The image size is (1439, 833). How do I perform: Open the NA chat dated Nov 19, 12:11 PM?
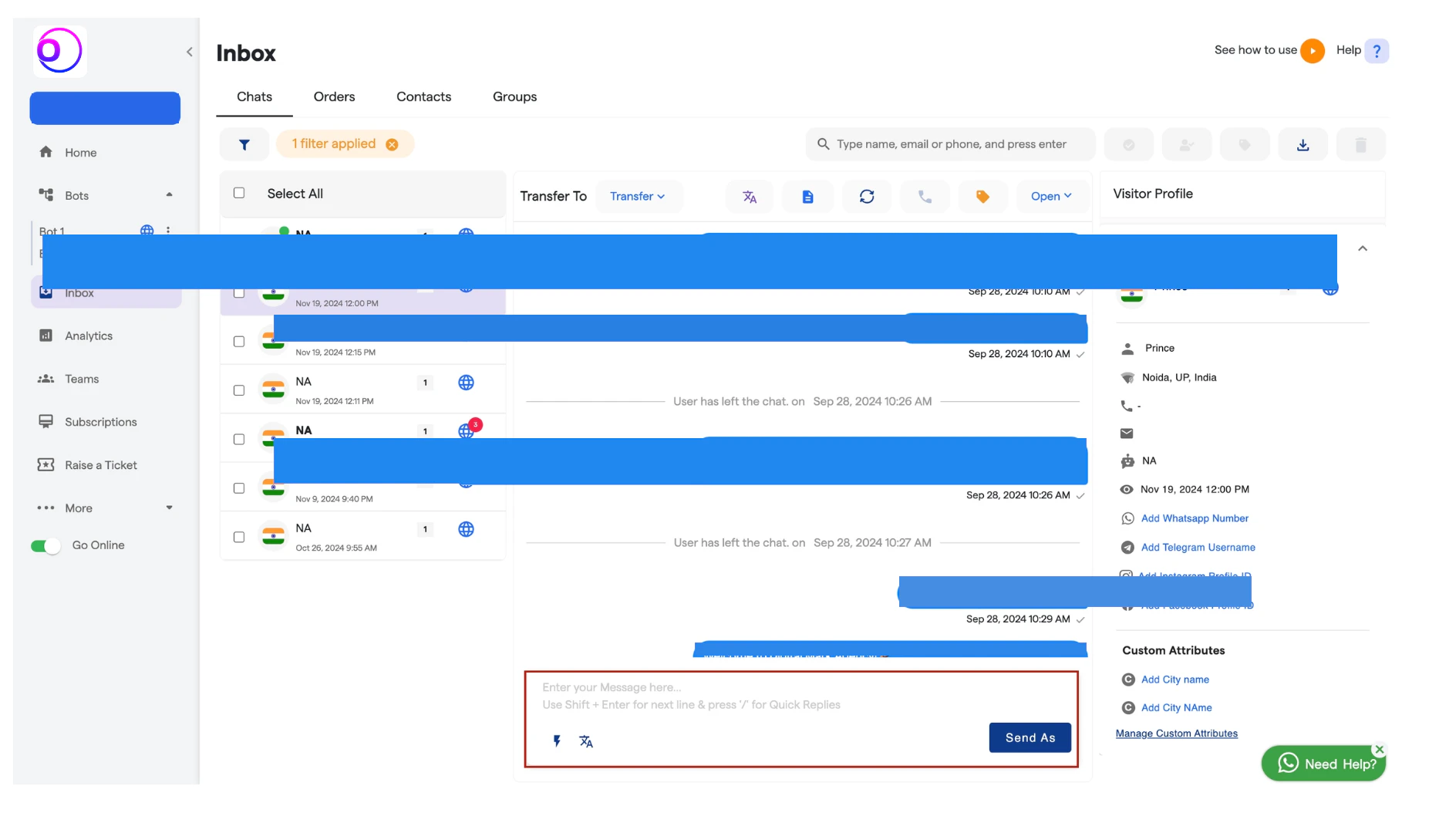coord(362,390)
